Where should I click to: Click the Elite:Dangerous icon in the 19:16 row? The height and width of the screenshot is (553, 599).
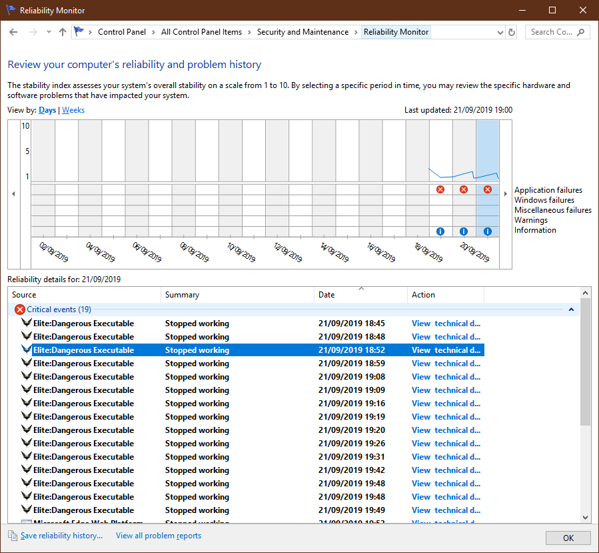tap(27, 403)
